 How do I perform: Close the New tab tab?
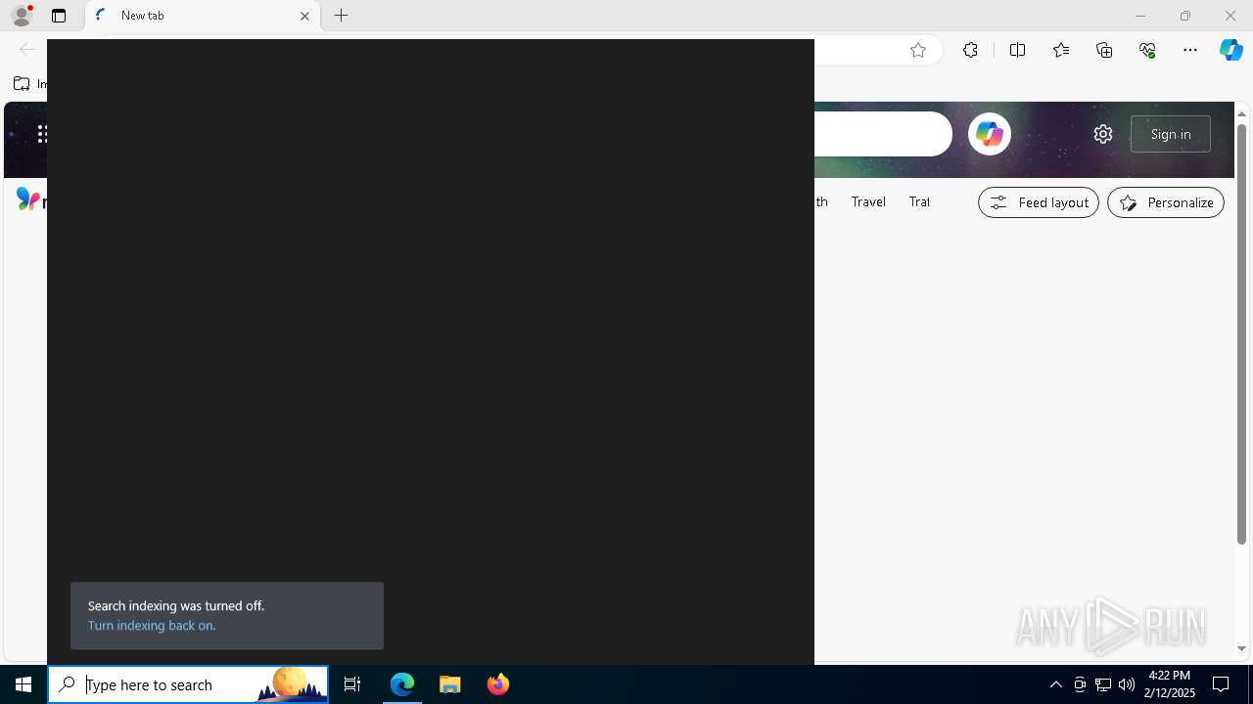tap(304, 16)
